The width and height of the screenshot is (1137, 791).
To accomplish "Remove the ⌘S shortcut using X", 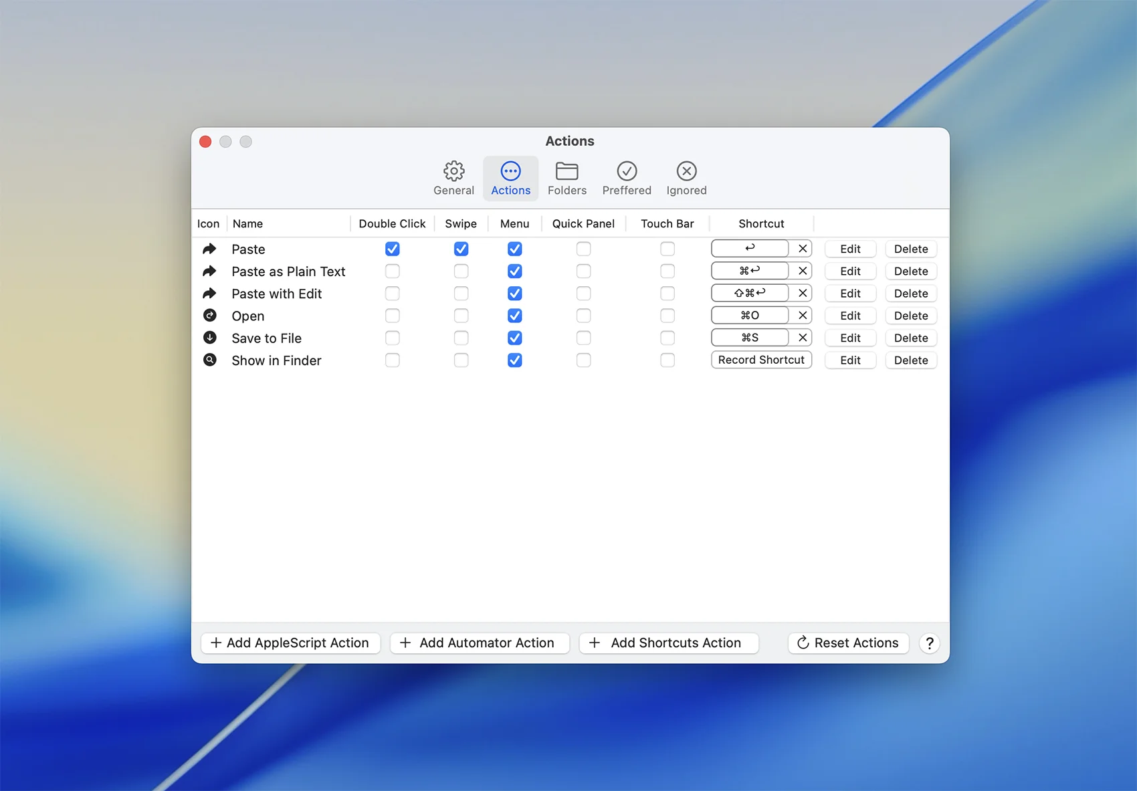I will click(x=803, y=338).
